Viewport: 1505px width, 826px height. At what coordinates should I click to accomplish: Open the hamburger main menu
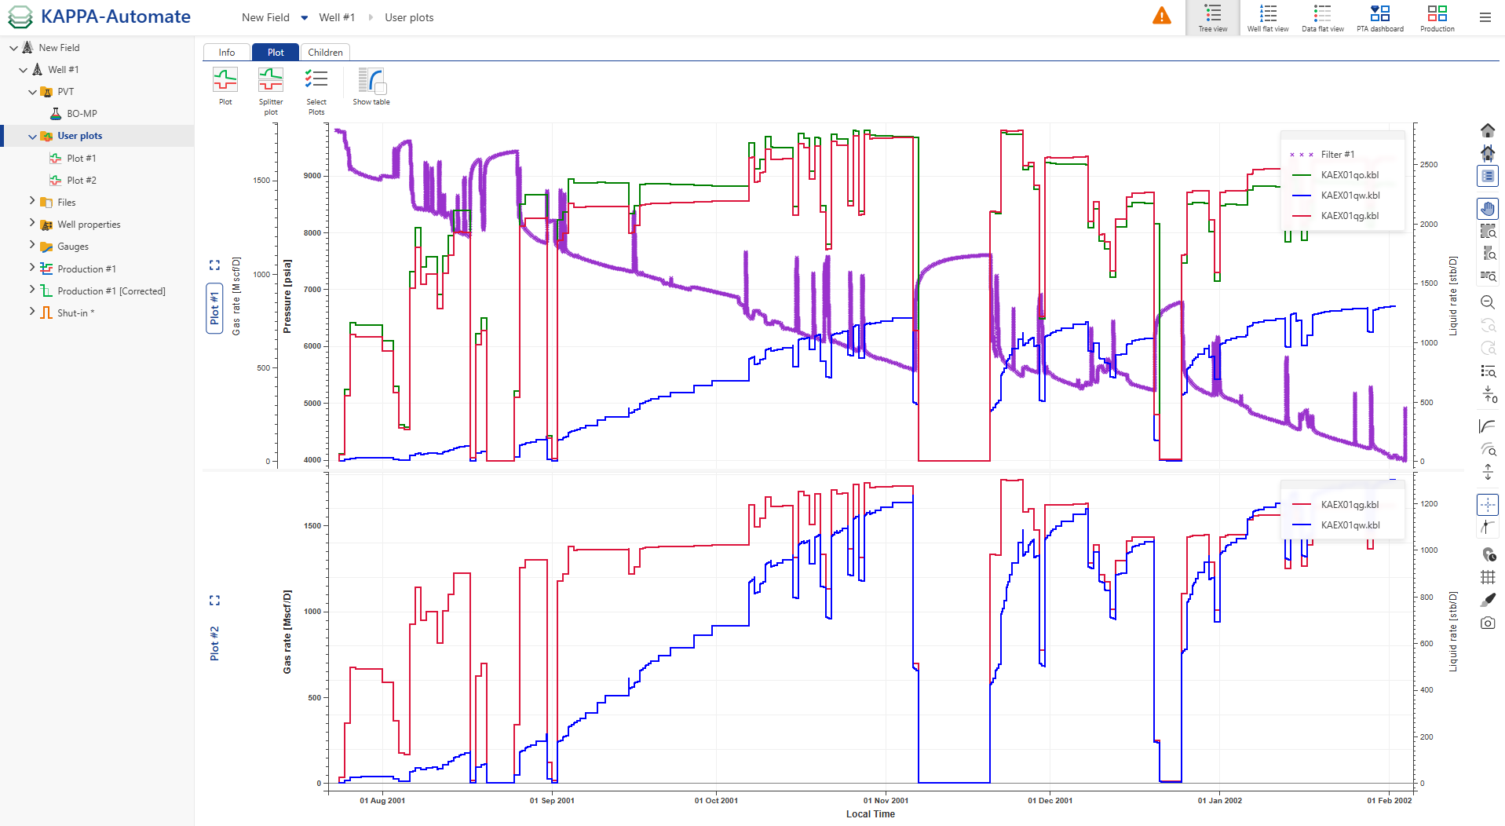point(1485,17)
